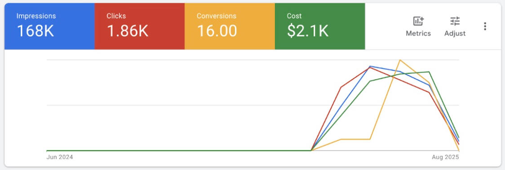Toggle the blue Impressions metric card
Screen dimensions: 505x170
49,26
